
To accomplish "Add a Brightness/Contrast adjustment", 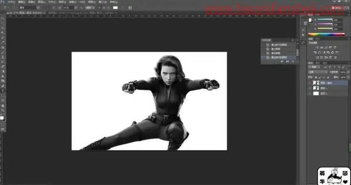I will (317, 47).
